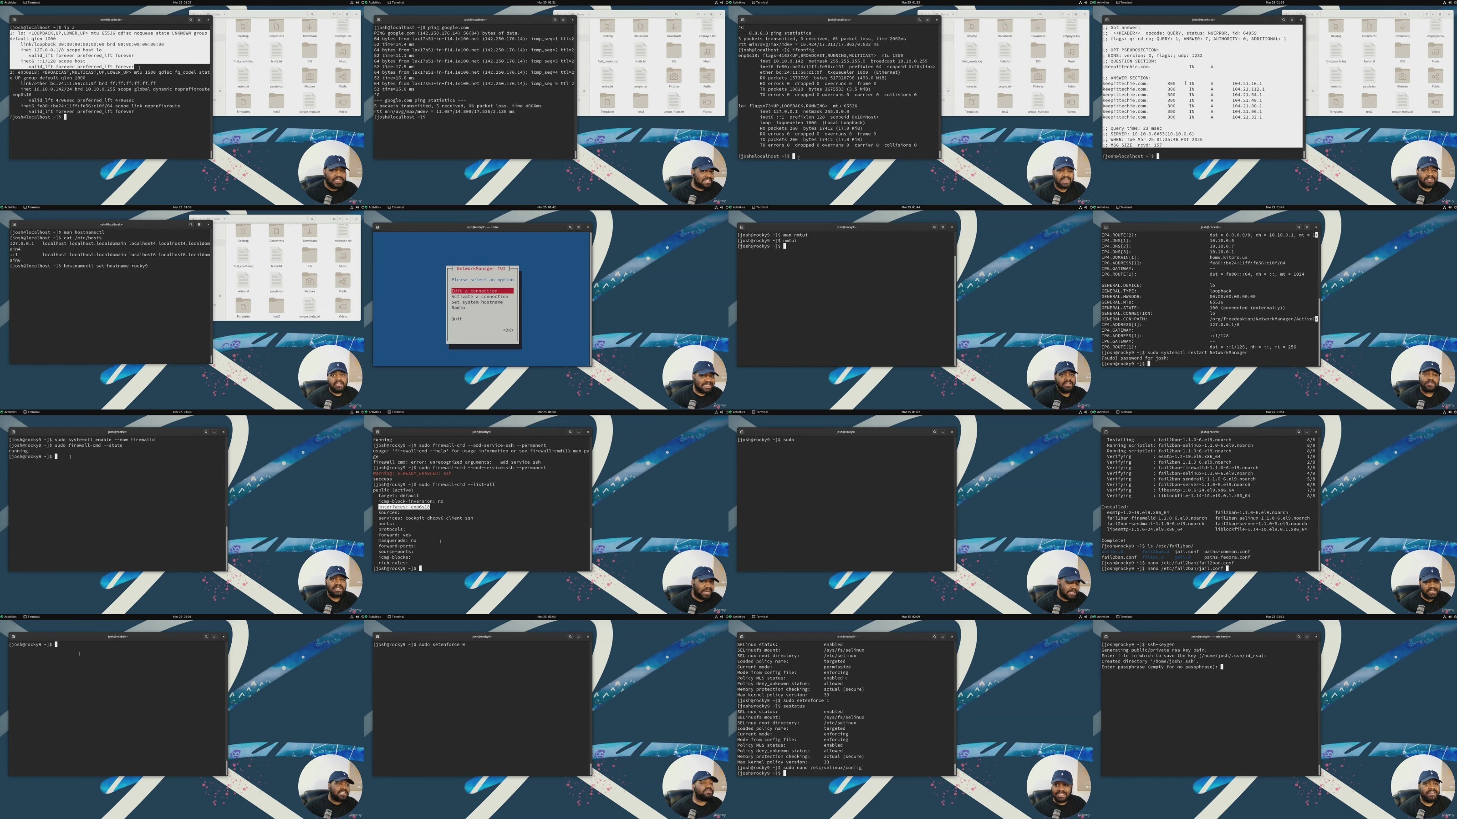
Task: Toggle Files list/grid view behind the 'ip a' terminal
Action: click(333, 14)
